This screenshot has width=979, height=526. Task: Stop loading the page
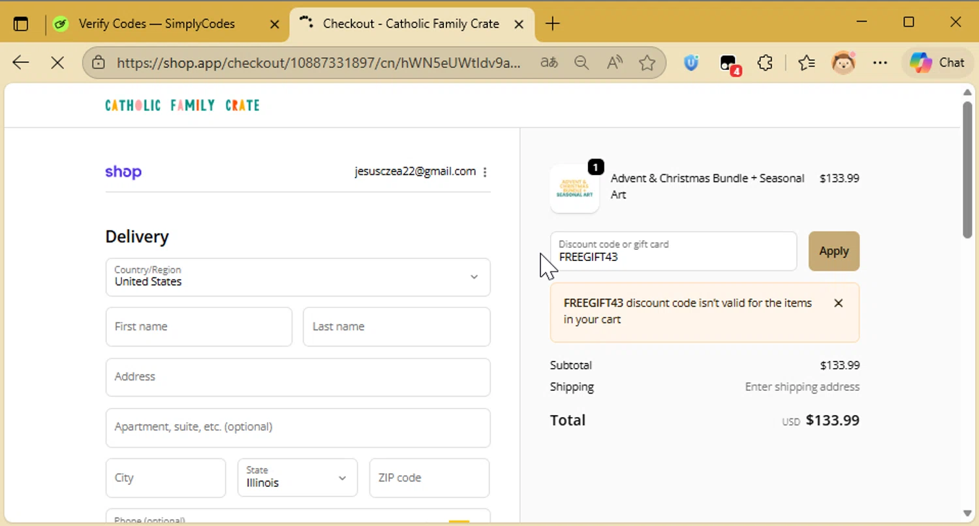pyautogui.click(x=57, y=63)
